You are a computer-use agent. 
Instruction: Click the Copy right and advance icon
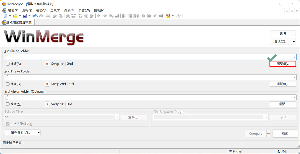point(111,16)
